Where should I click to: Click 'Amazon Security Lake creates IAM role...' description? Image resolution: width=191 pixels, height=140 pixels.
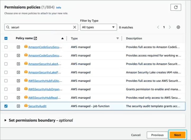tap(153, 72)
